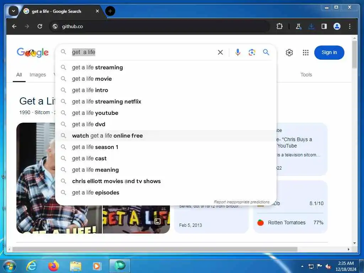This screenshot has height=273, width=364.
Task: Open the 'GET A LIFE' title card image
Action: [x=136, y=219]
